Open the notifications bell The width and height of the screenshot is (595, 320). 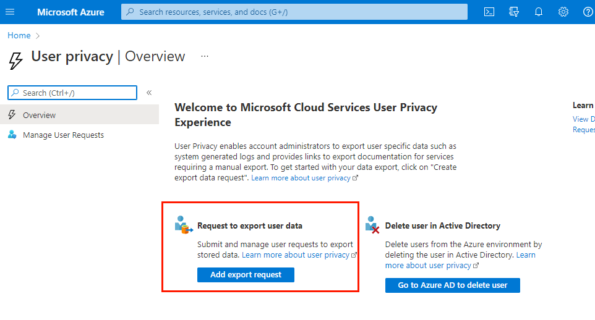539,12
